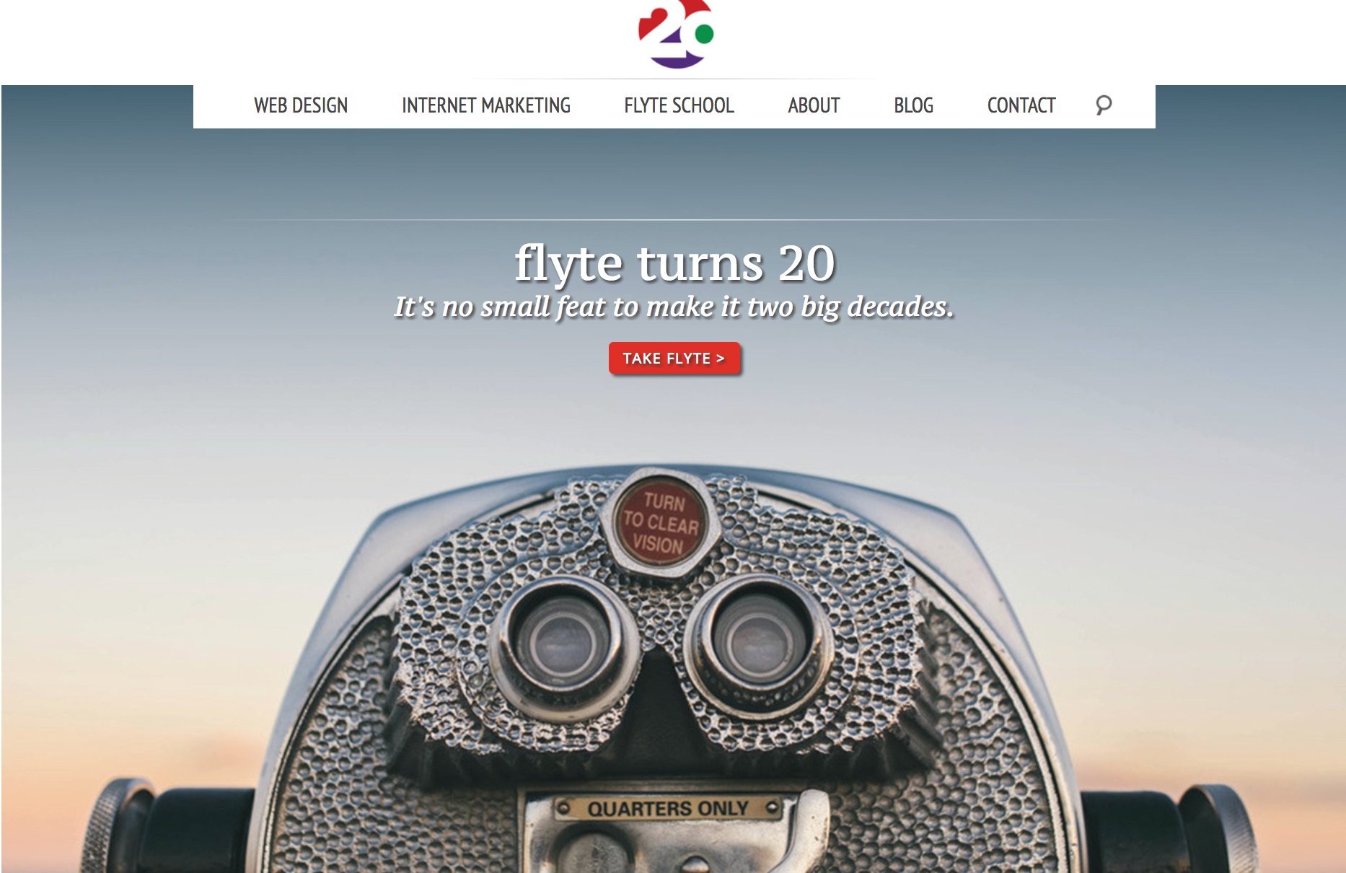Screen dimensions: 1346x873
Task: Open the search magnifier icon in navigation
Action: 1103,105
